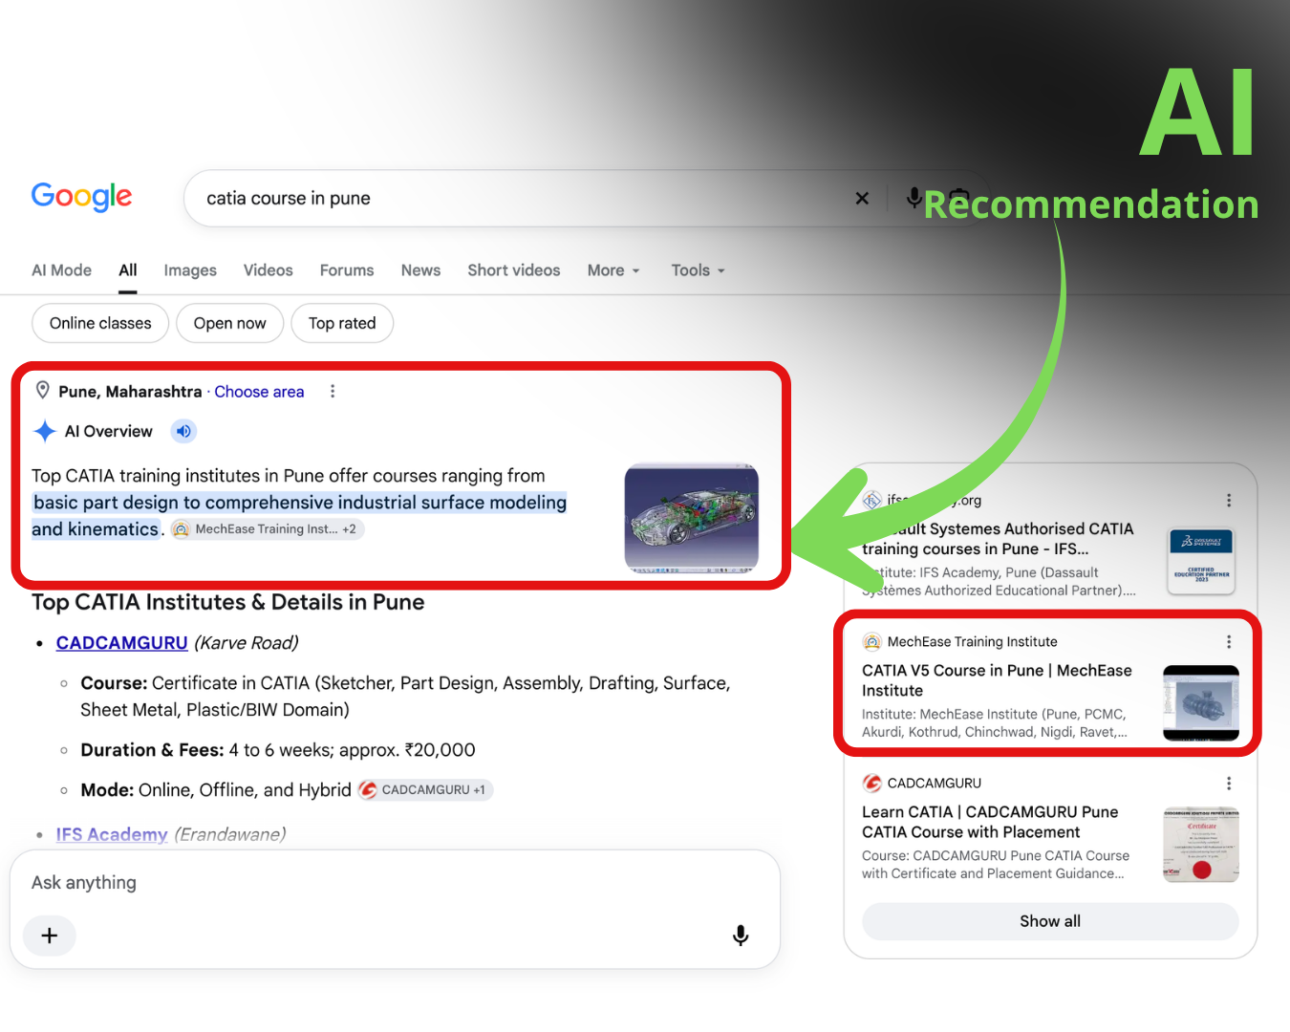This screenshot has width=1290, height=1032.
Task: Click the Show all button
Action: coord(1050,921)
